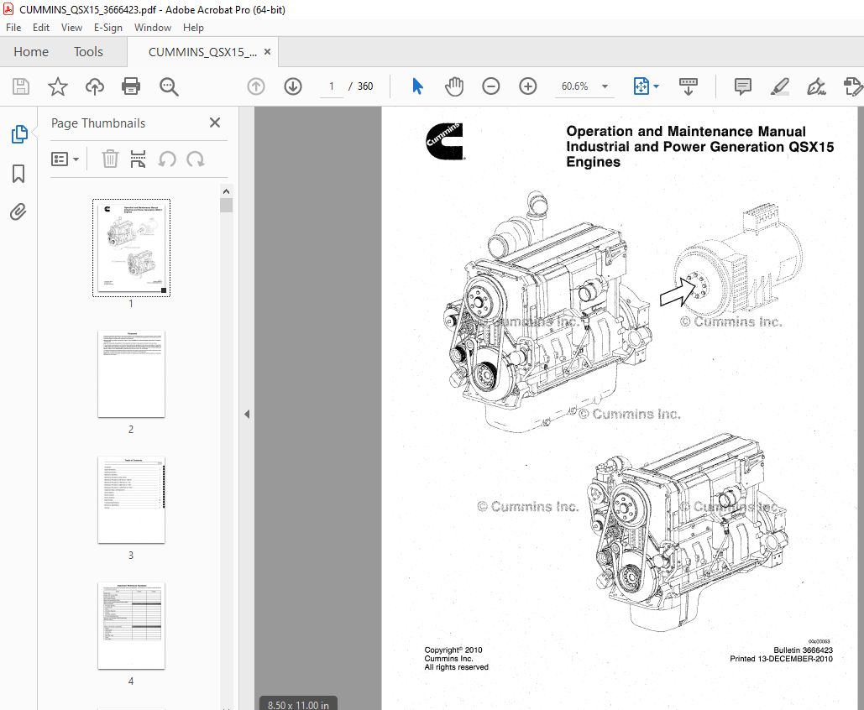Switch to the Home tab
This screenshot has width=864, height=710.
click(x=31, y=52)
